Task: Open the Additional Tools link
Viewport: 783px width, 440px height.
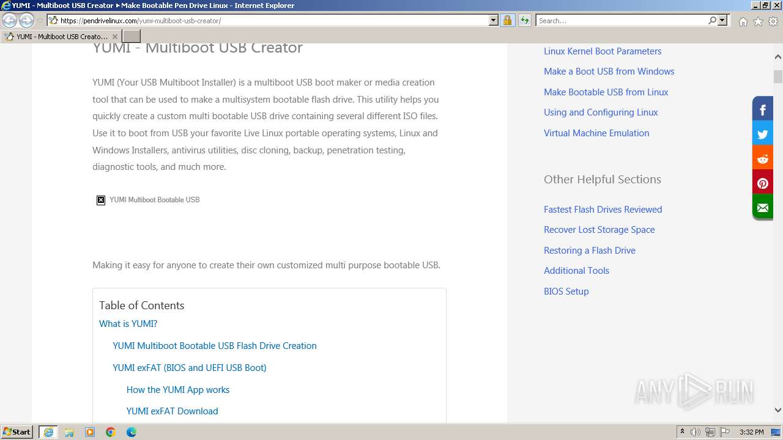Action: point(576,271)
